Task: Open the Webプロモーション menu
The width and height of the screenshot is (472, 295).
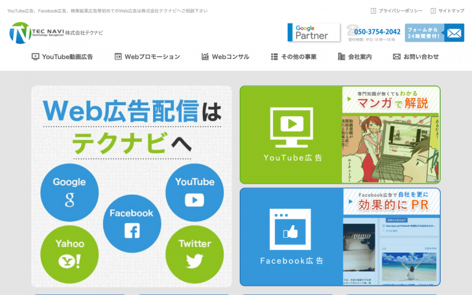Action: point(147,57)
